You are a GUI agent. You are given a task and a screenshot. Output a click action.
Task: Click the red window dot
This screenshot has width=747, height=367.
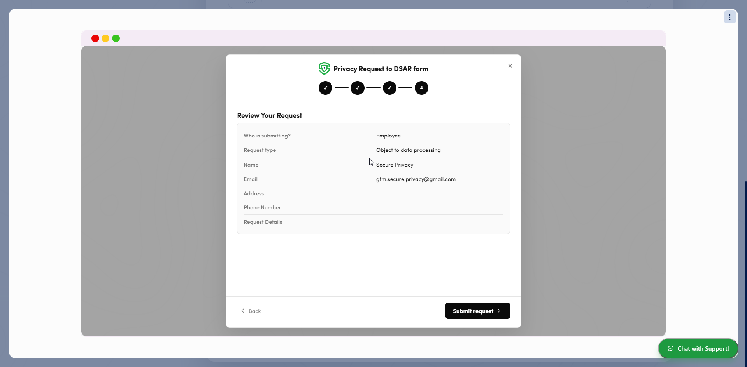95,38
